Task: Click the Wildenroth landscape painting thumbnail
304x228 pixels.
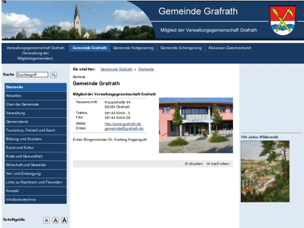Action: coord(265,172)
